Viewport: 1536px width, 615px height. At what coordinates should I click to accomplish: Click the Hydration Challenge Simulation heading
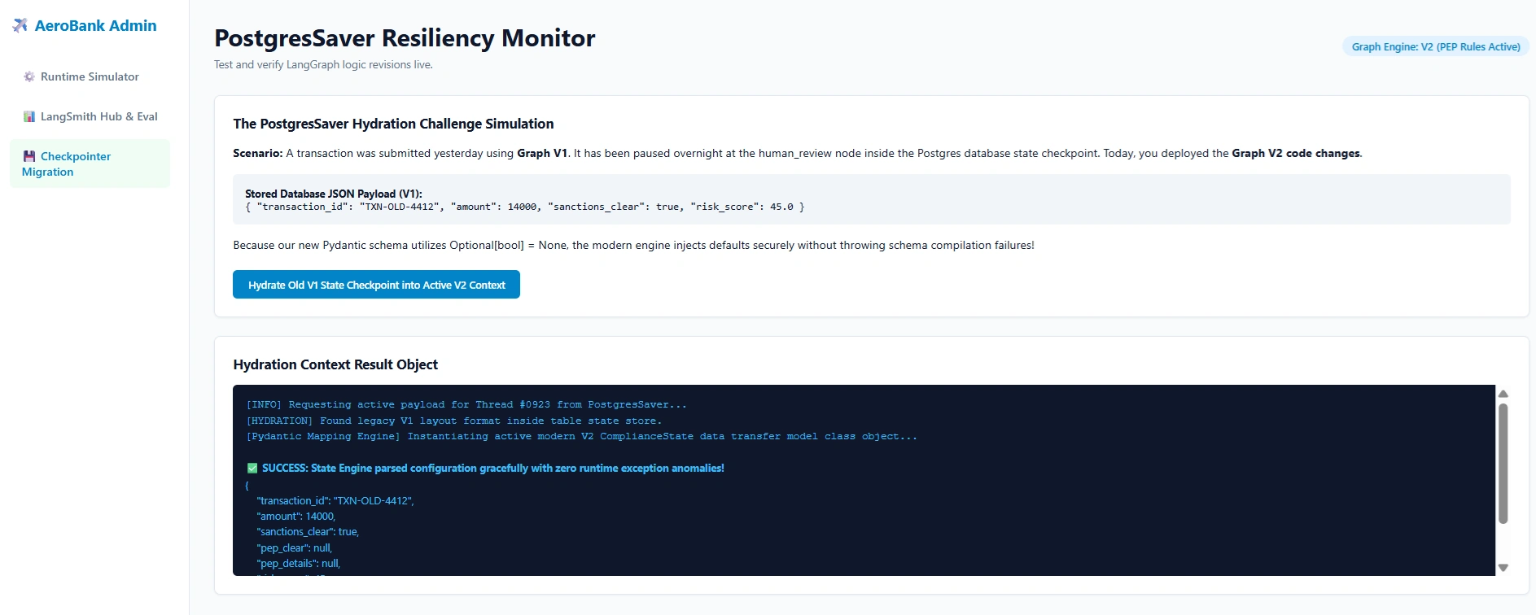(393, 124)
